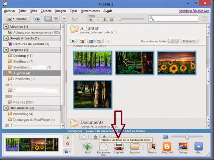214x160 pixels.
Task: Select the Desktop (17) folder
Action: (x=32, y=56)
